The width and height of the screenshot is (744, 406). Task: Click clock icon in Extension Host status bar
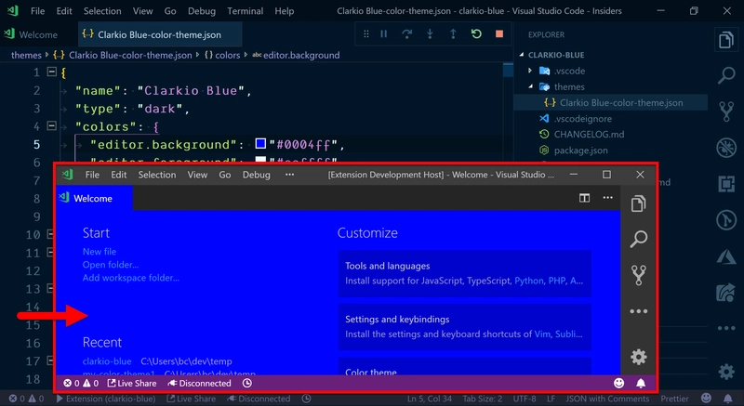247,383
